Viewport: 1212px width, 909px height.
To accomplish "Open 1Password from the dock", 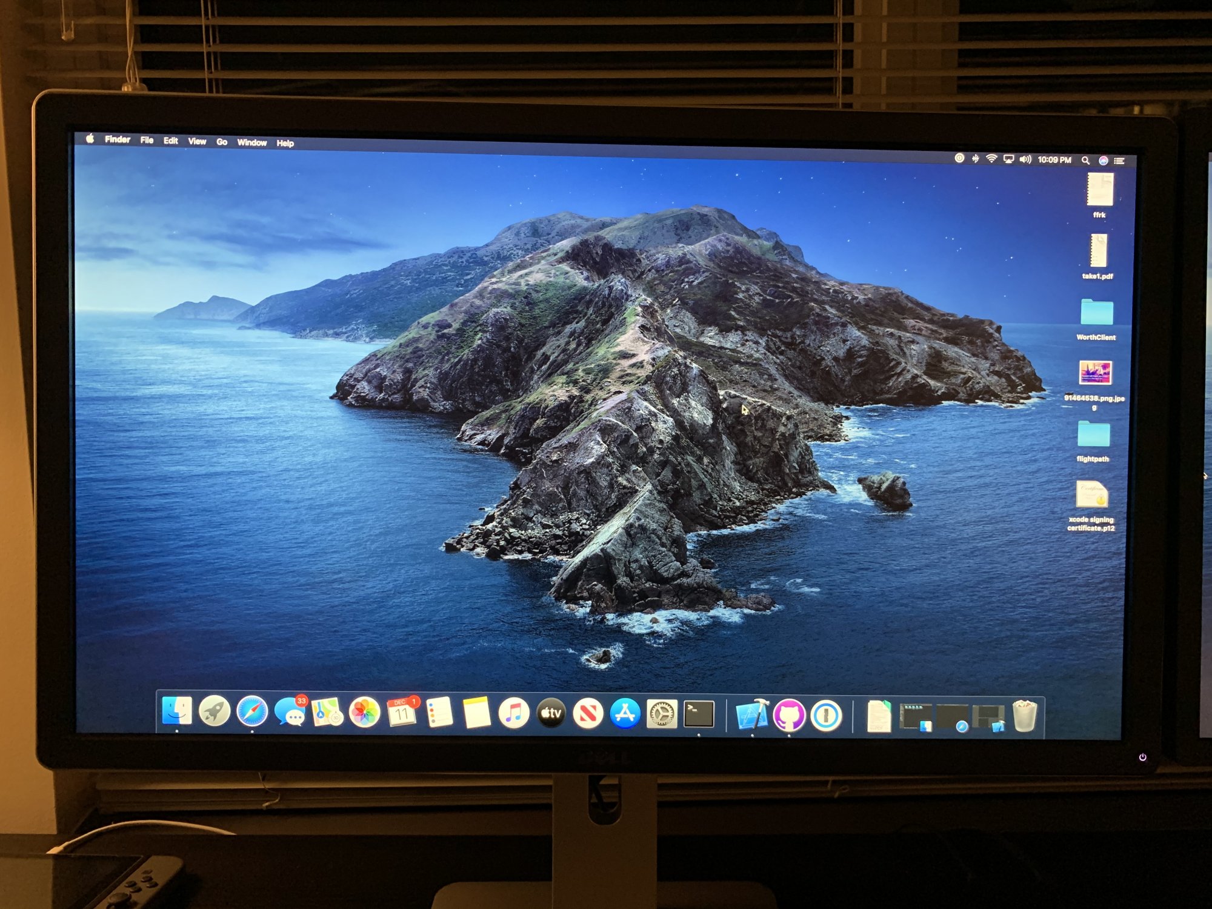I will point(826,716).
